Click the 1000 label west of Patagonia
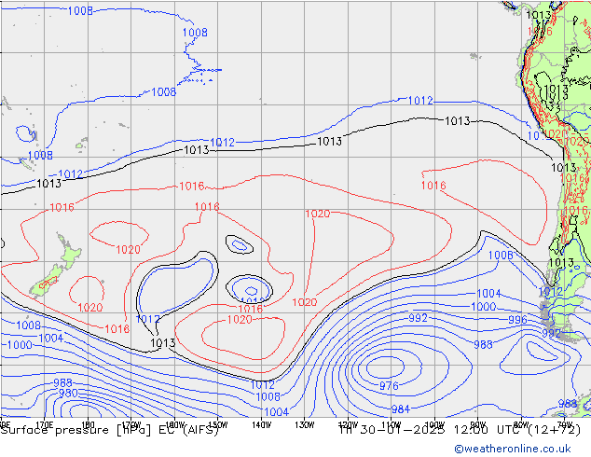 483,306
